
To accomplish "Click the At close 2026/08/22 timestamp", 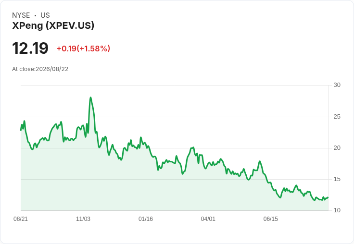I will point(40,69).
